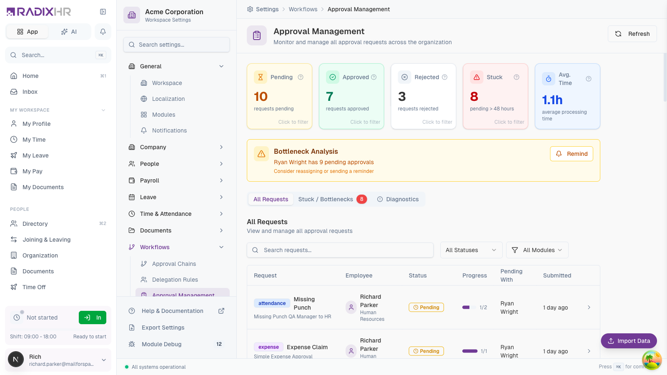Image resolution: width=667 pixels, height=375 pixels.
Task: Click Remind button in Bottleneck Analysis
Action: click(x=572, y=154)
